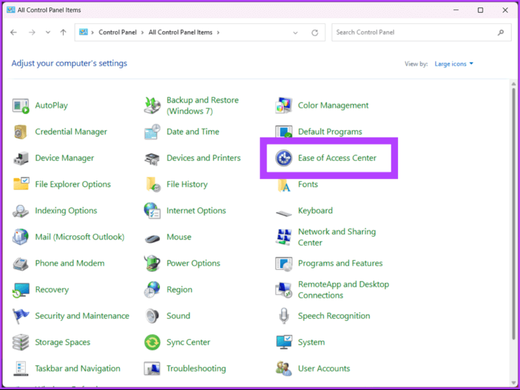The width and height of the screenshot is (520, 390).
Task: Open the Color Management icon
Action: point(284,106)
